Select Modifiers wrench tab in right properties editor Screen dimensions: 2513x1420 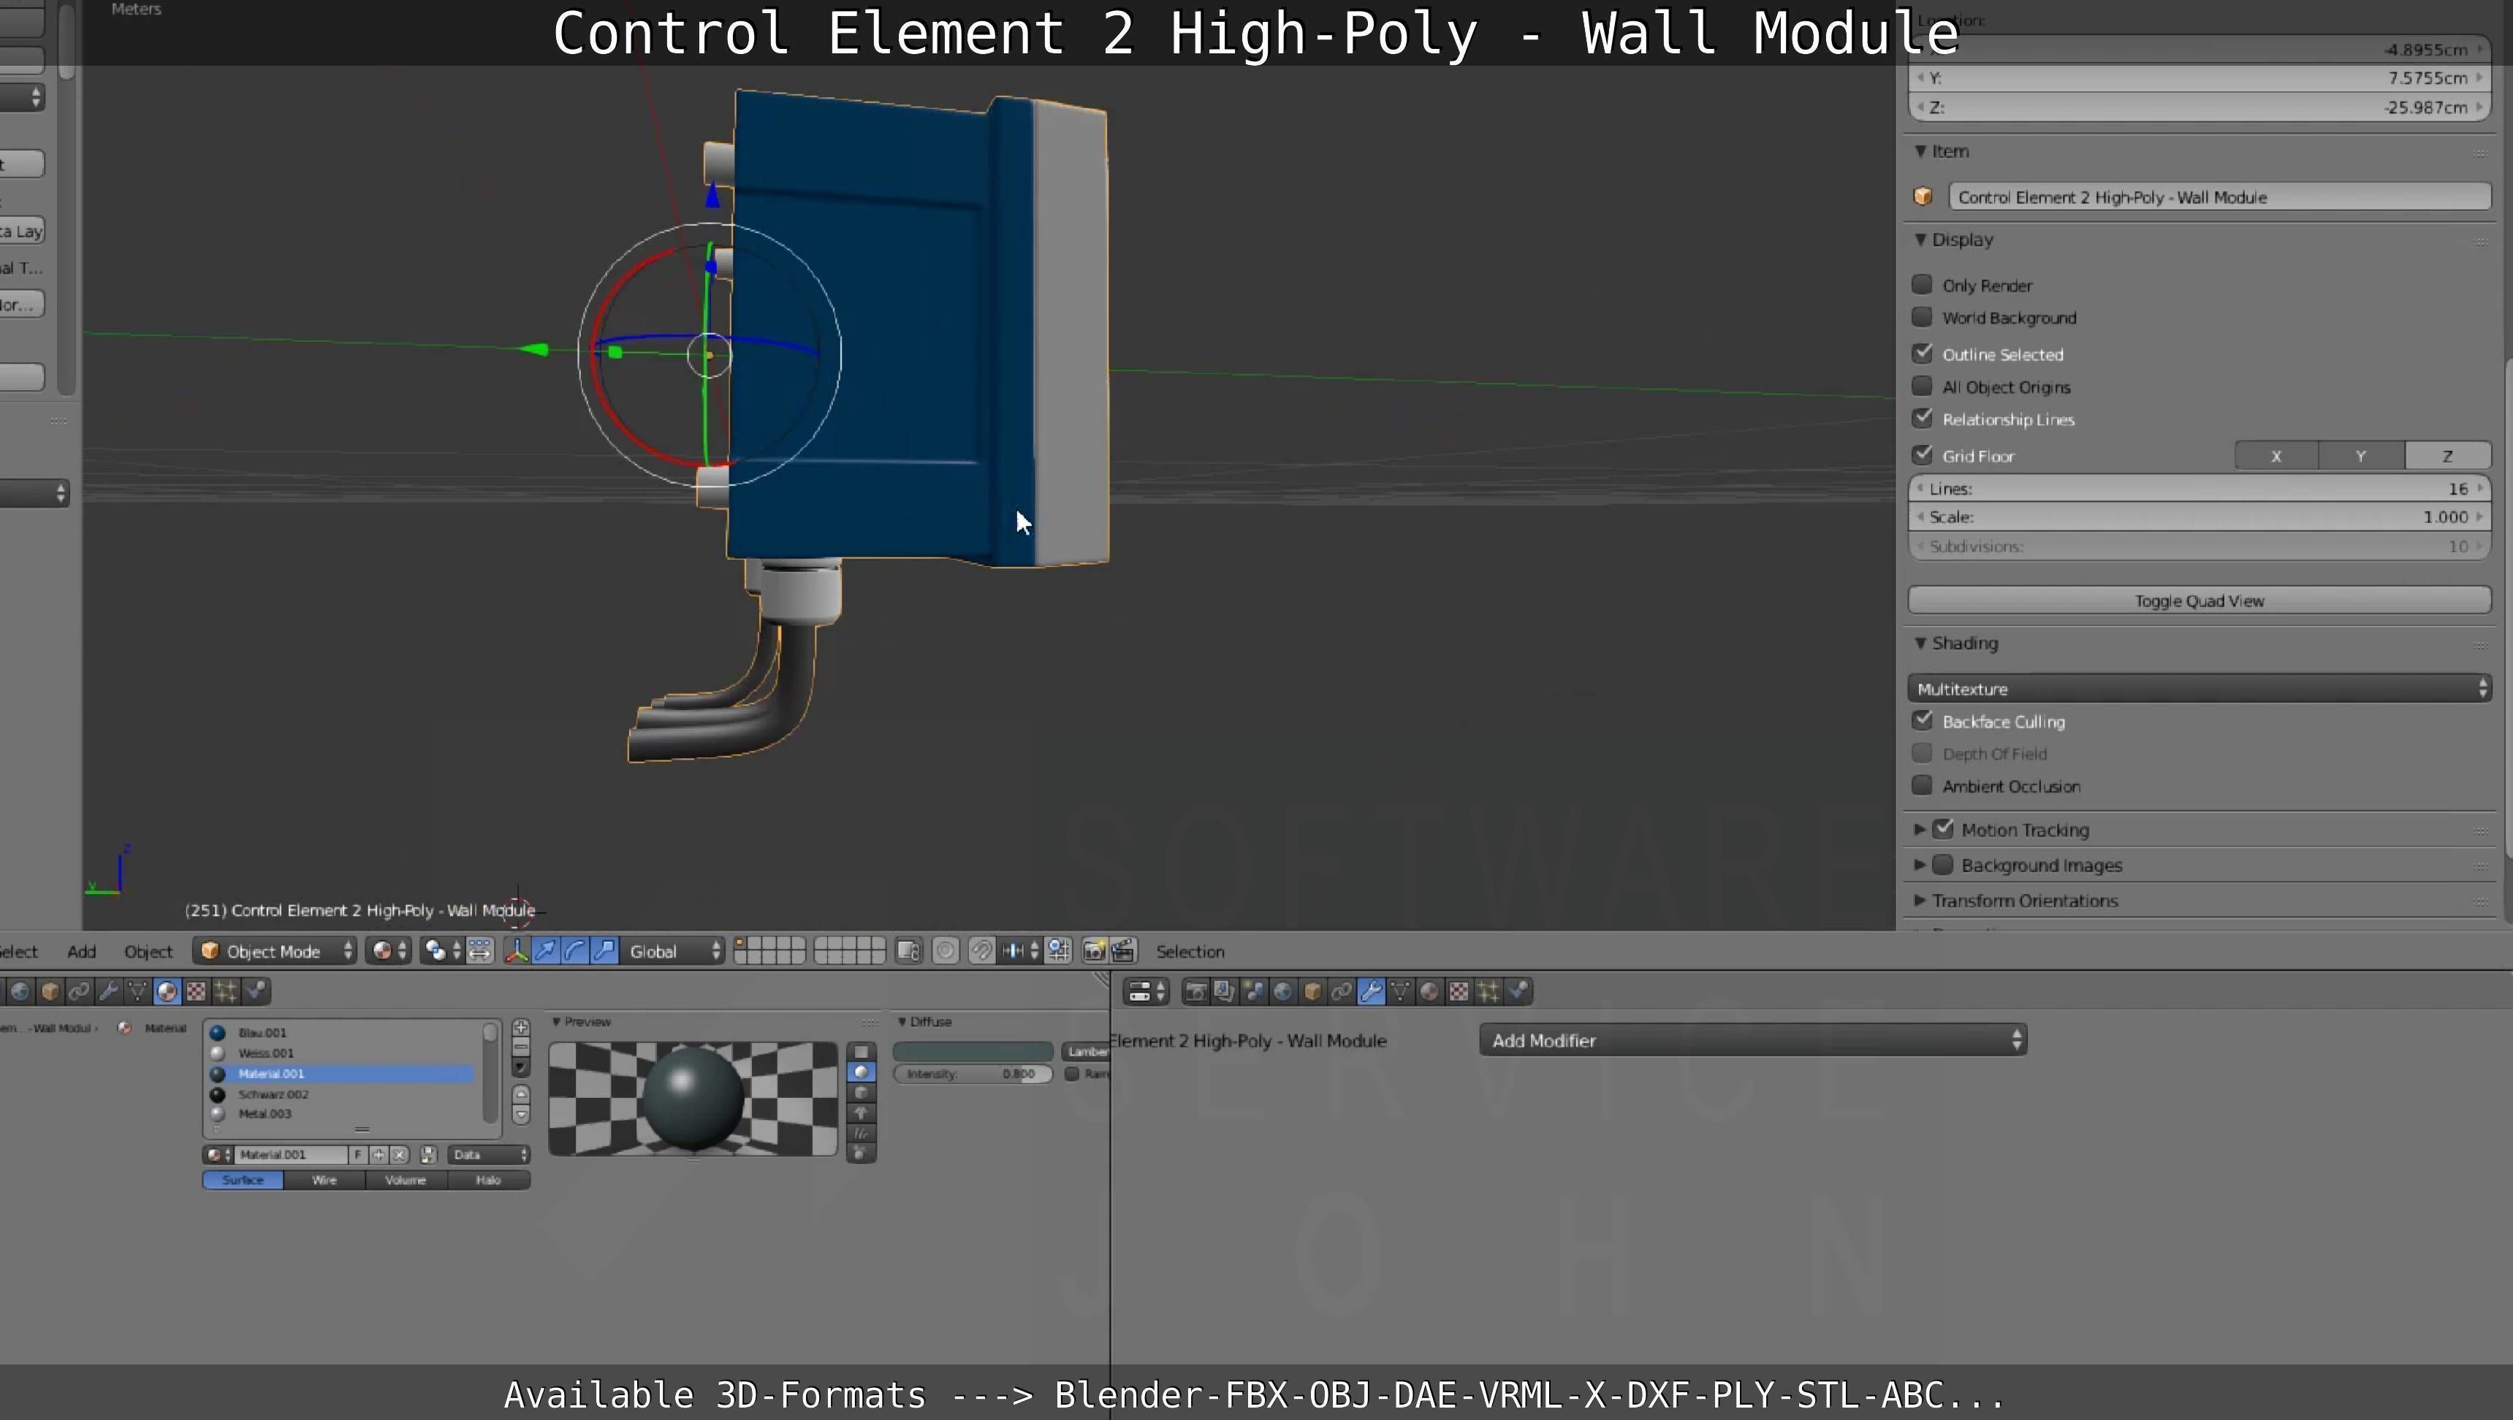tap(1371, 992)
